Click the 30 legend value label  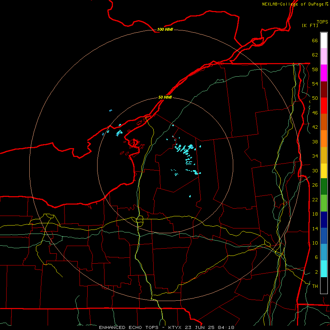coord(315,170)
